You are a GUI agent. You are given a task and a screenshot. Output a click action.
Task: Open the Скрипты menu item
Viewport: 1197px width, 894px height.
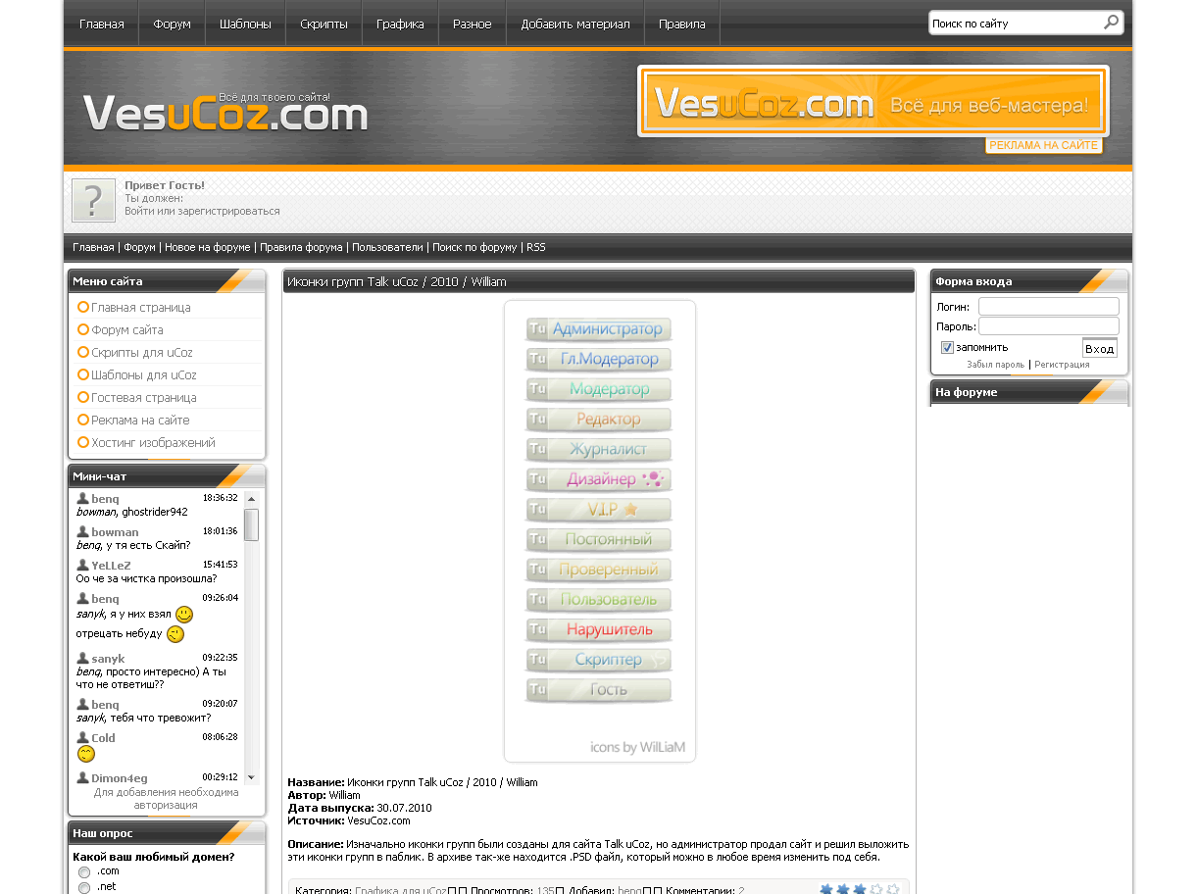tap(324, 24)
